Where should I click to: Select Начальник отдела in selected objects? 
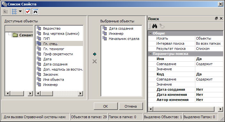point(124,39)
